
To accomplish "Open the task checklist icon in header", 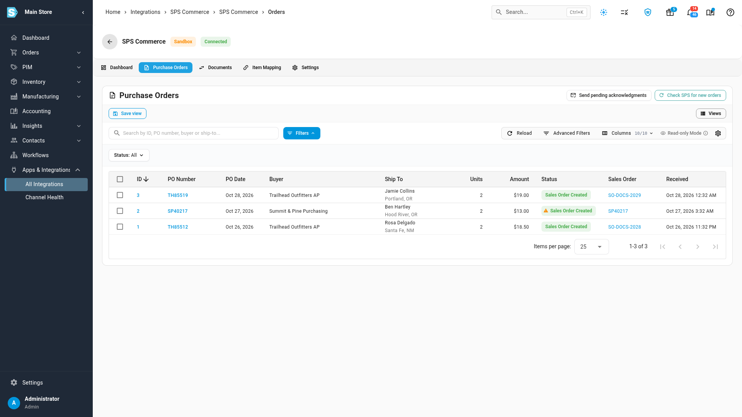I will [x=625, y=12].
